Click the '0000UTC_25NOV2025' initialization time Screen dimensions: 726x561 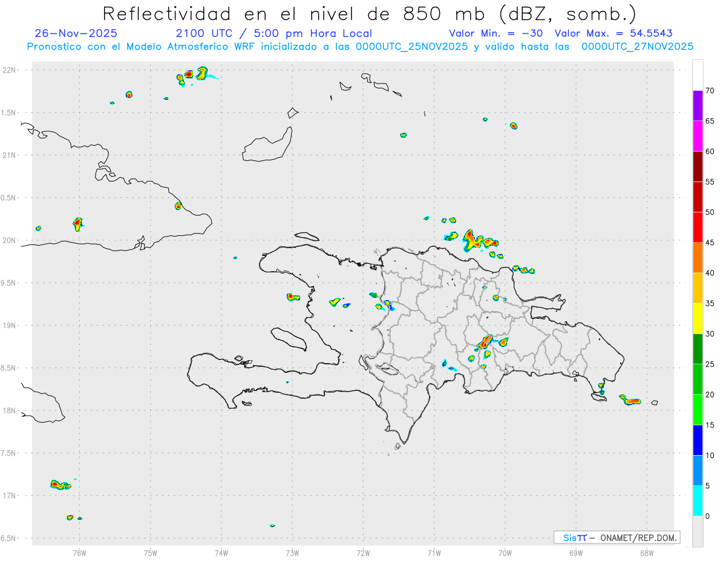[411, 47]
